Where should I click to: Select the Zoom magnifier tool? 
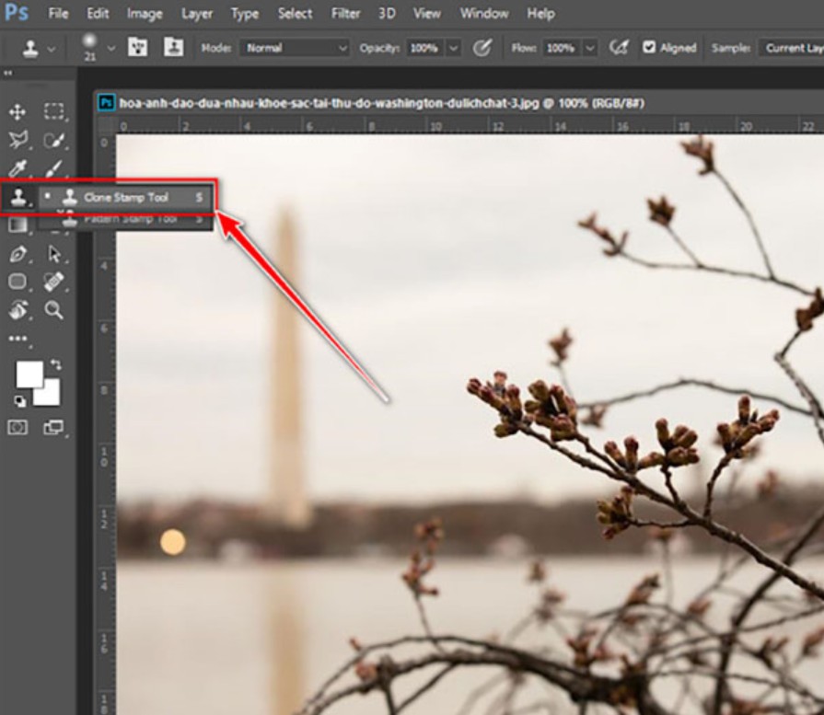[54, 310]
